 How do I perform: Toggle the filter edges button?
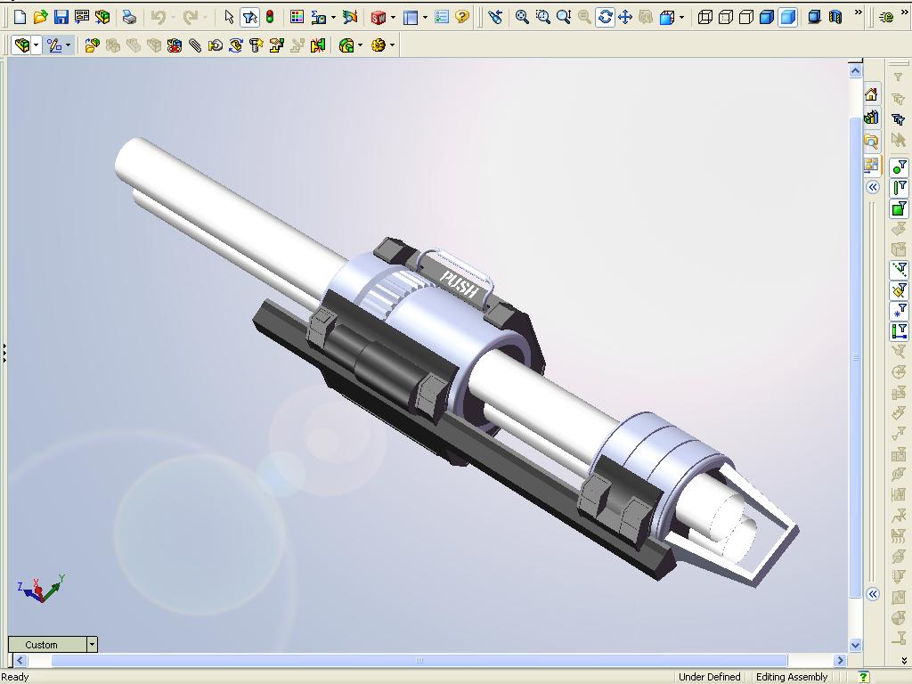900,188
